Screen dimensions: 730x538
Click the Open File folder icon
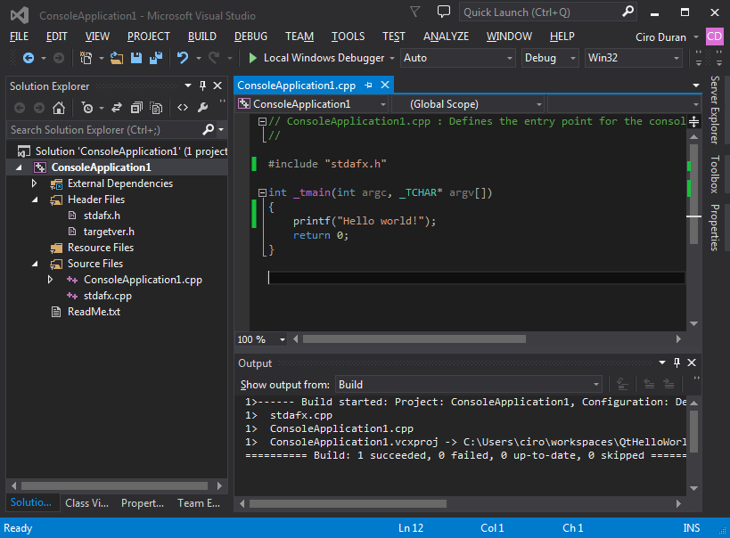coord(117,58)
